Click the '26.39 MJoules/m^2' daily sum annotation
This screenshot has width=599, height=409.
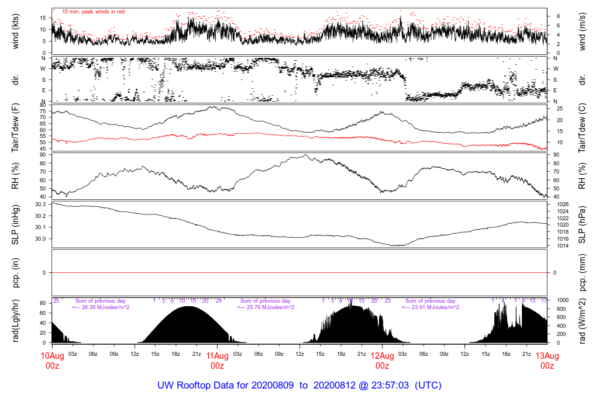pos(101,307)
